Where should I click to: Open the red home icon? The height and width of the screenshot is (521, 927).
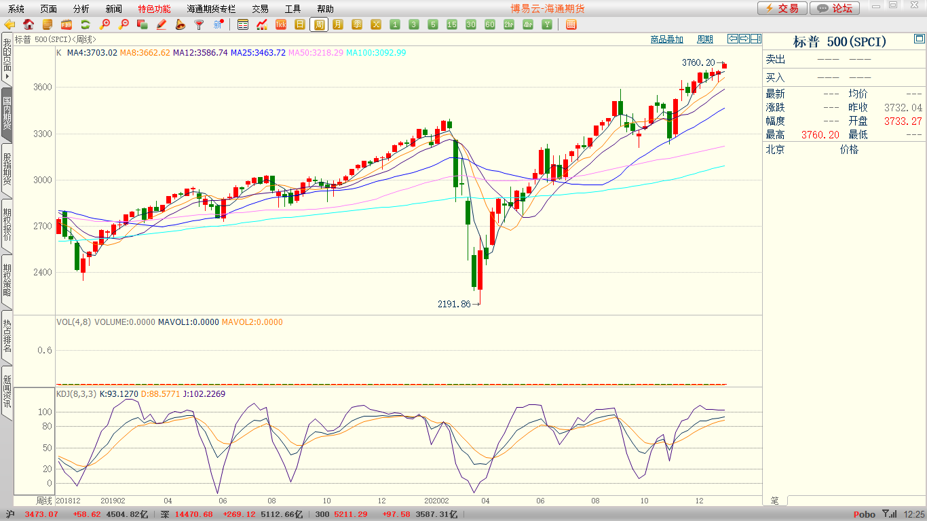point(29,24)
